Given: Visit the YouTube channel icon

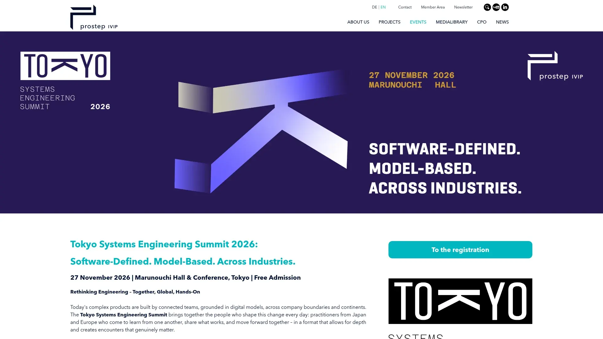Looking at the screenshot, I should coord(496,7).
